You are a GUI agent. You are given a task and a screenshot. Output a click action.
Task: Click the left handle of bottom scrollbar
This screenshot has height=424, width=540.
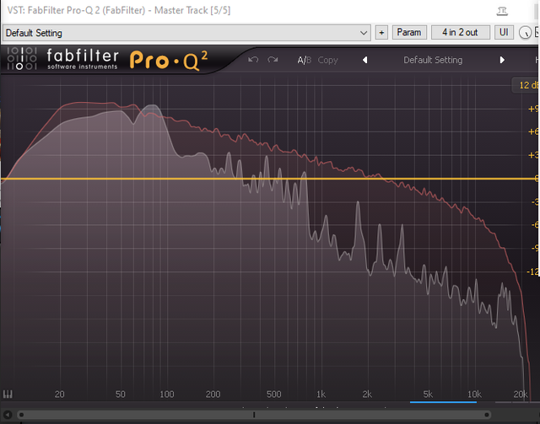(x=21, y=415)
